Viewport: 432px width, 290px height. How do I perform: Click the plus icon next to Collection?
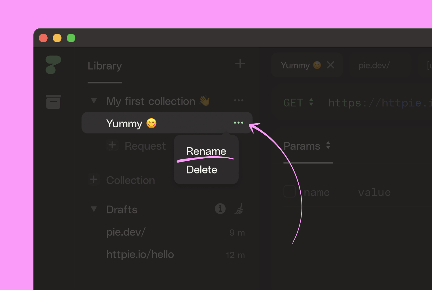click(x=93, y=180)
